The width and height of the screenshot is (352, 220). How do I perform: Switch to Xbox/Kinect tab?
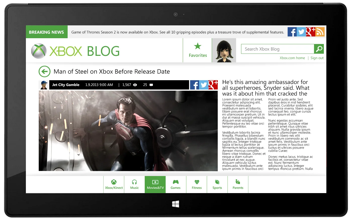pyautogui.click(x=114, y=185)
